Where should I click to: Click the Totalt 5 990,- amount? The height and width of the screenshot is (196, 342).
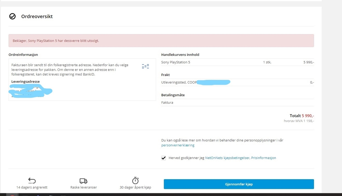[302, 116]
